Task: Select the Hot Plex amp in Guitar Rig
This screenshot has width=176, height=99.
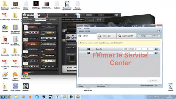Action: click(x=32, y=44)
